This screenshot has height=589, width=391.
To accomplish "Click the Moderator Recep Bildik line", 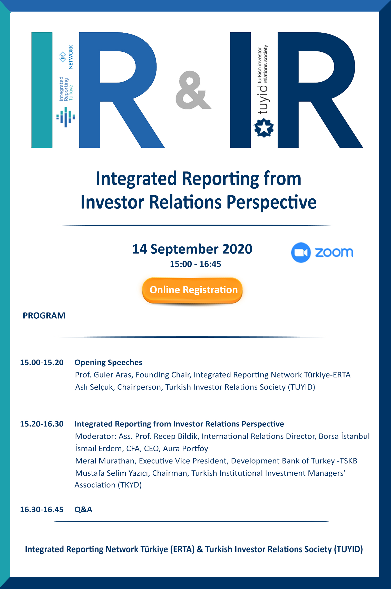I will click(222, 436).
